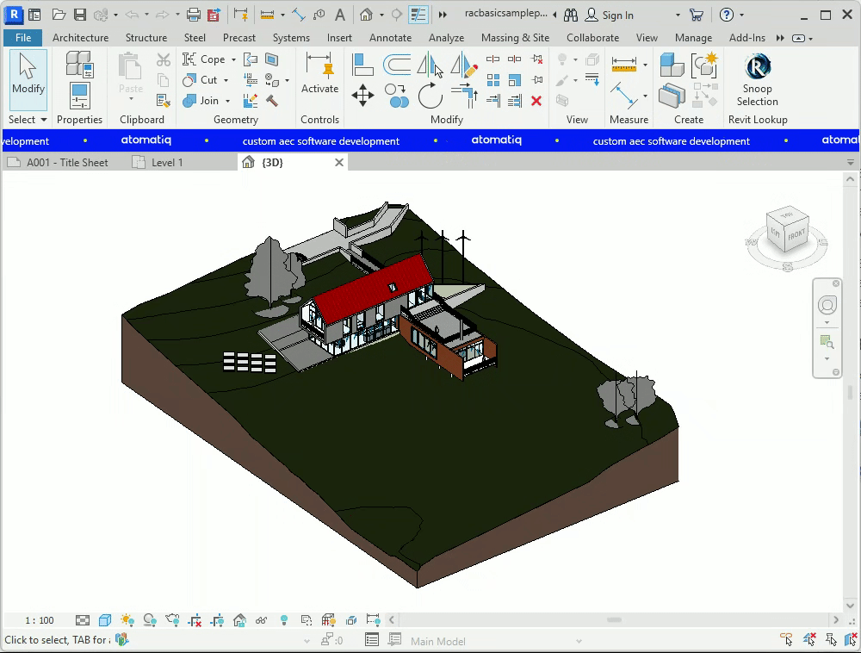Click the Save icon in quick access toolbar

click(80, 15)
